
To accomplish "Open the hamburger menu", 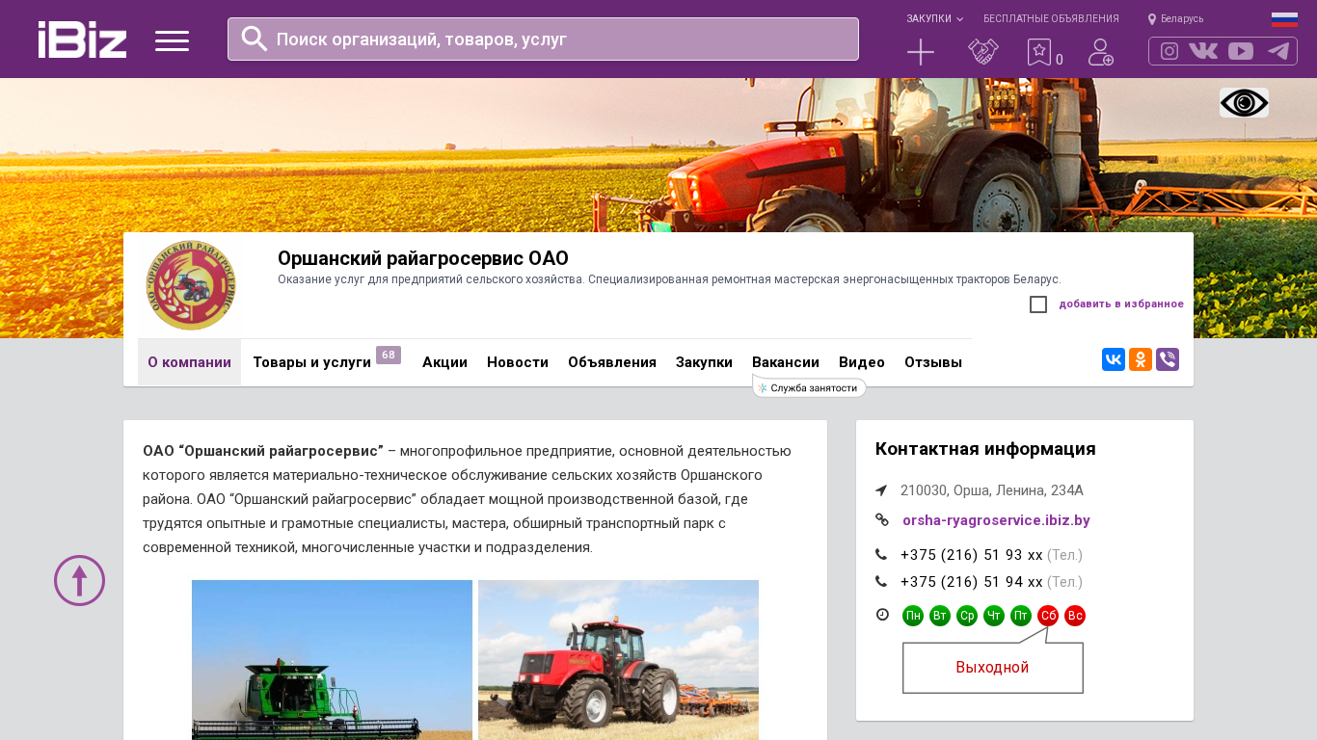I will click(x=172, y=40).
